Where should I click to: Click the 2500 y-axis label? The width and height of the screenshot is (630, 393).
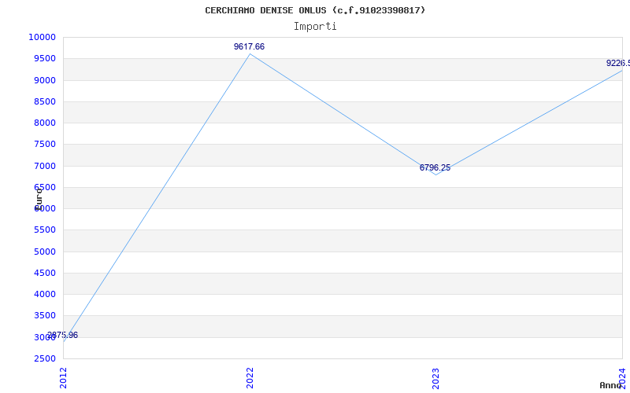(44, 358)
